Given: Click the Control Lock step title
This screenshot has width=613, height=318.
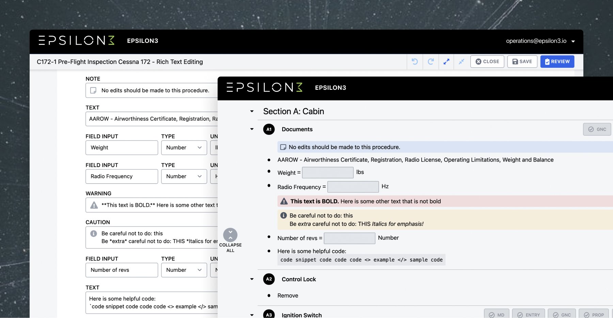Looking at the screenshot, I should point(299,279).
